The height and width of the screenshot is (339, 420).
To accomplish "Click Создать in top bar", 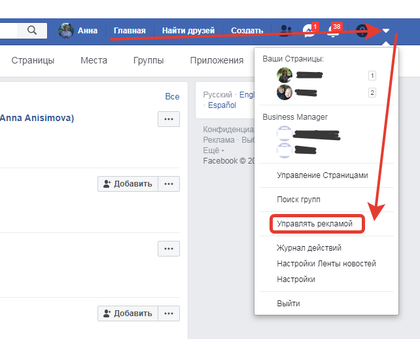I will [x=247, y=31].
